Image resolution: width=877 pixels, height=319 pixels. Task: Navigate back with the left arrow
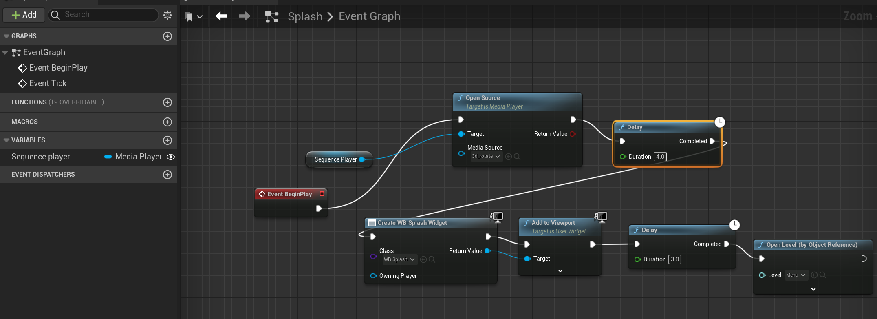click(221, 16)
